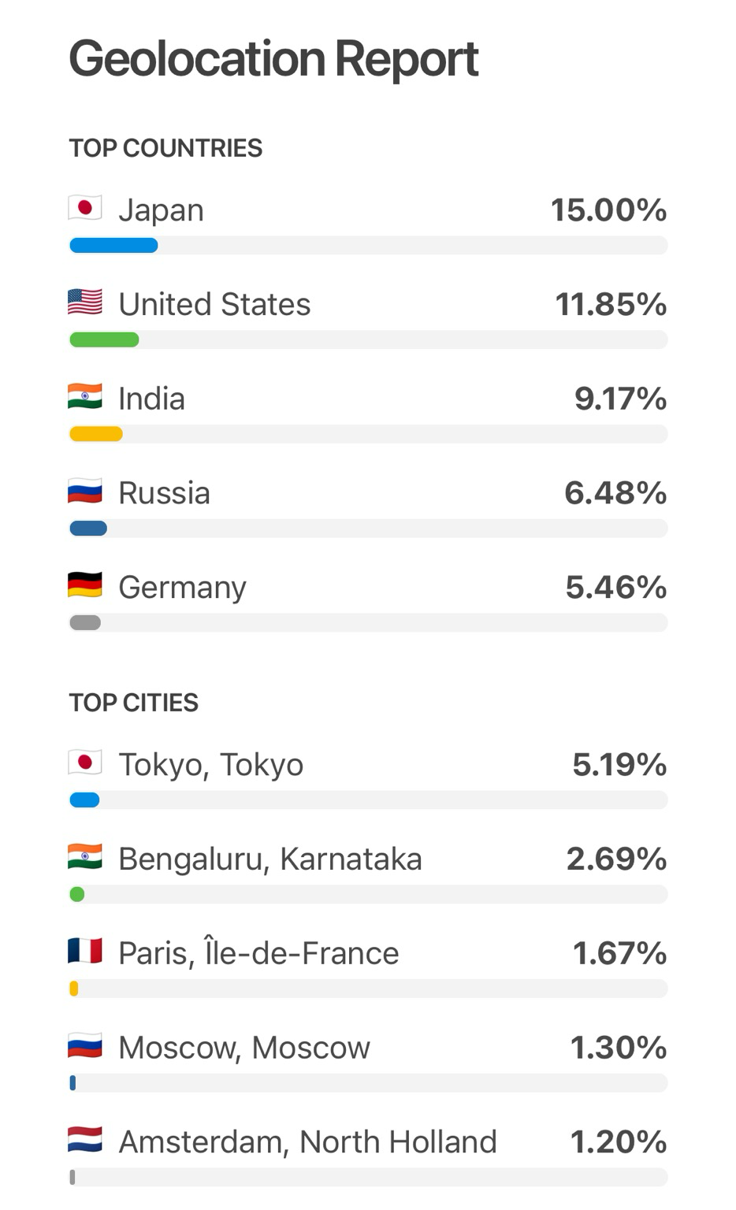Click the United States flag icon

pyautogui.click(x=85, y=302)
